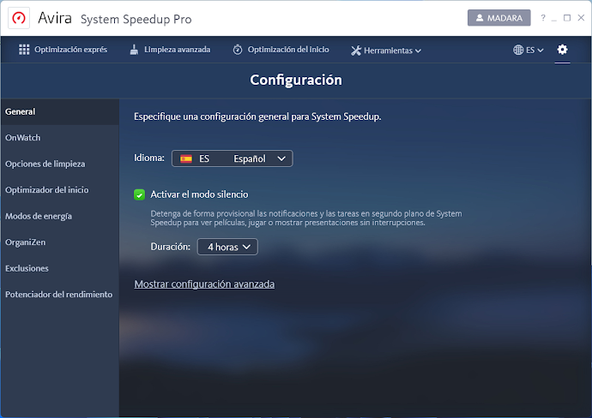Open the Duración 4 horas dropdown
Image resolution: width=592 pixels, height=418 pixels.
click(227, 247)
